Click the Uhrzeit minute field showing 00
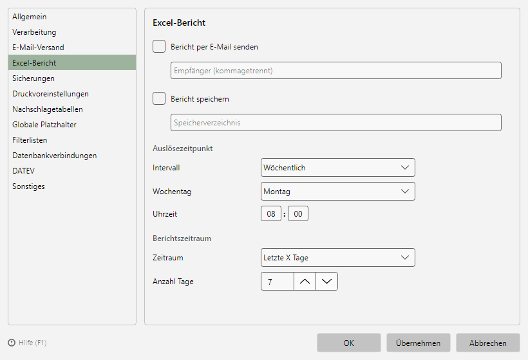This screenshot has height=360, width=528. point(298,214)
